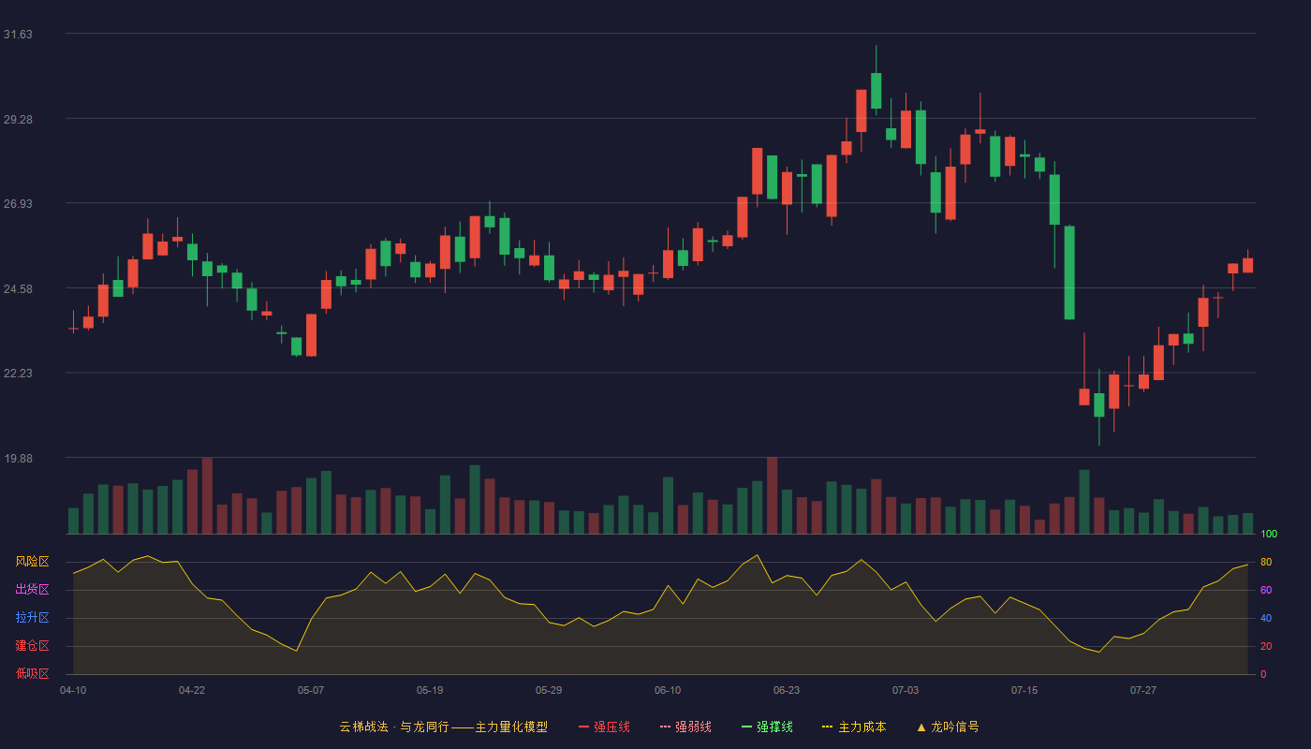Click the 建仓区 zone label
This screenshot has height=749, width=1311.
pyautogui.click(x=32, y=646)
